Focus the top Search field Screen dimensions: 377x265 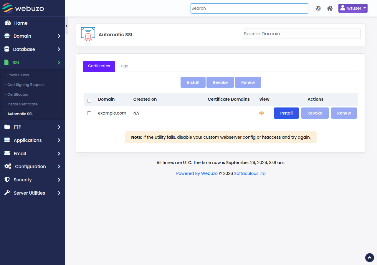click(x=249, y=8)
